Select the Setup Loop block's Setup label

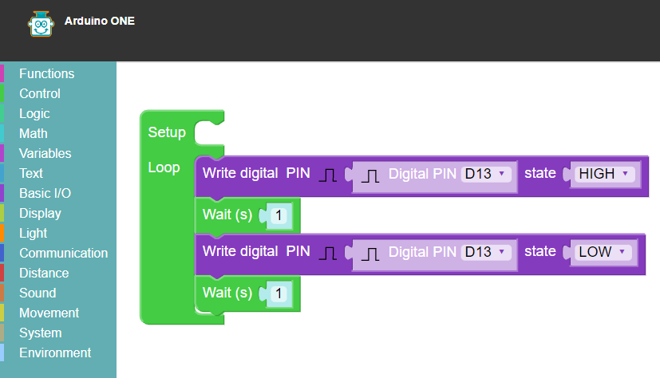tap(166, 132)
